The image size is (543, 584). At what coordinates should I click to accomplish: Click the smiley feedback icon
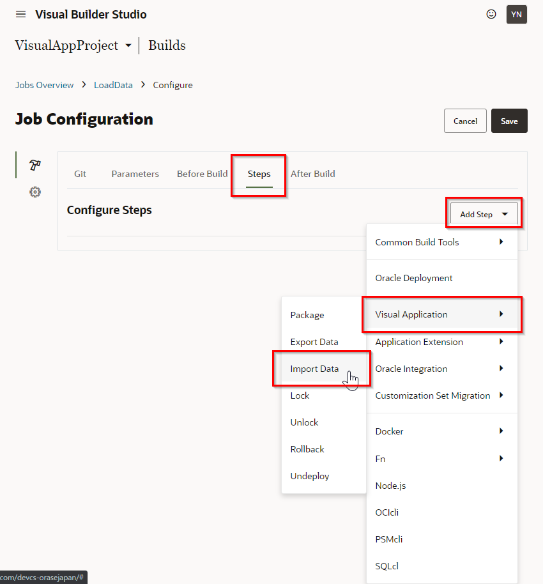click(x=491, y=14)
